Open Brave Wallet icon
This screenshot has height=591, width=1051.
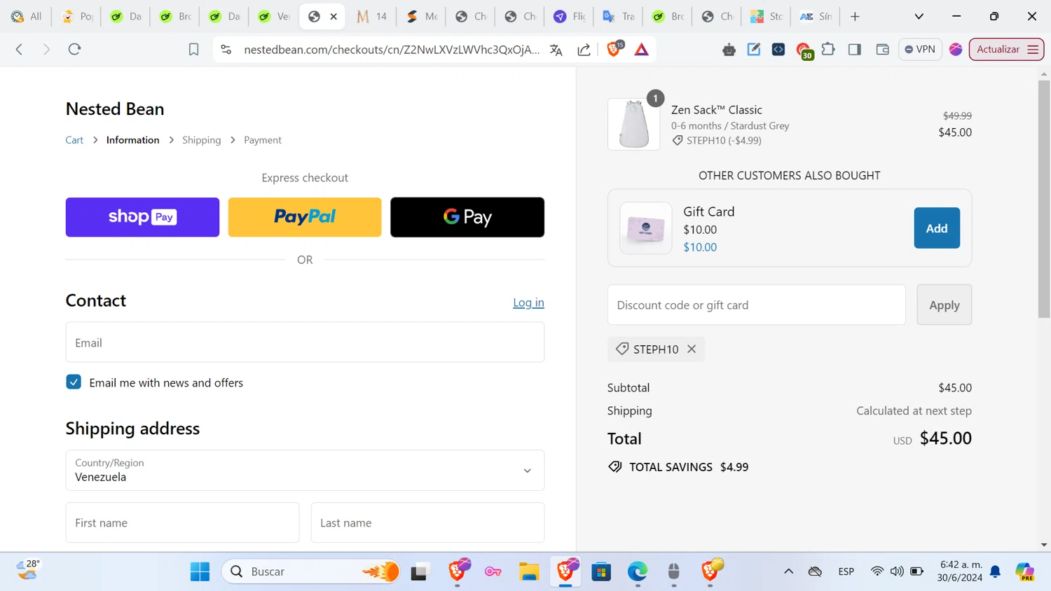[882, 49]
